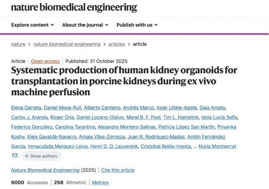Viewport: 269px width, 189px height.
Task: Click the email envelope icon beside Show authors
Action: 15,156
